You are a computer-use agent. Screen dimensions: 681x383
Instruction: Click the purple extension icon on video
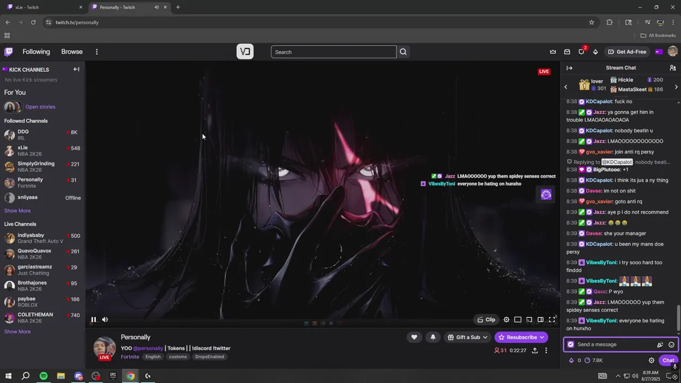pyautogui.click(x=546, y=195)
